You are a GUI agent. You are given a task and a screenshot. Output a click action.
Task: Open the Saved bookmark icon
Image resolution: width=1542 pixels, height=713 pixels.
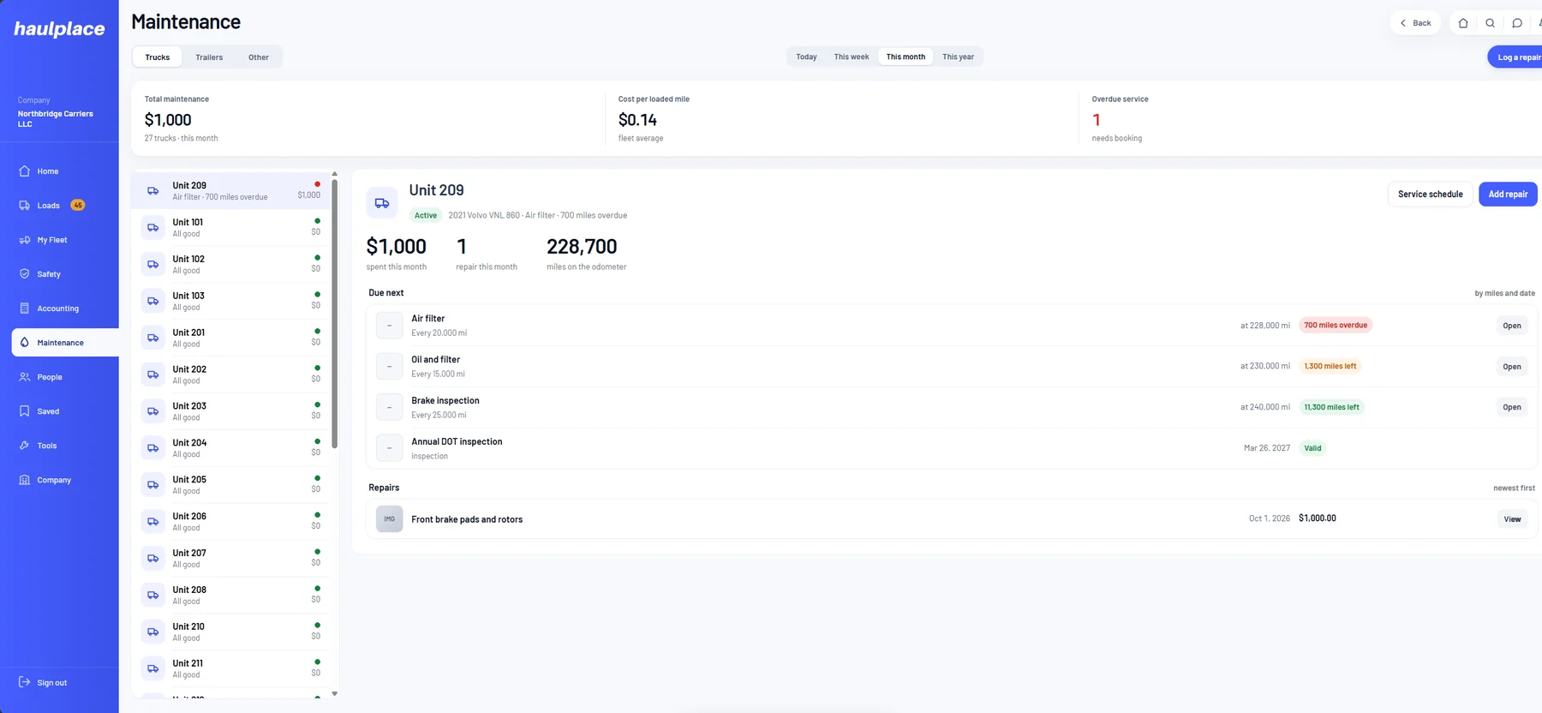[24, 410]
